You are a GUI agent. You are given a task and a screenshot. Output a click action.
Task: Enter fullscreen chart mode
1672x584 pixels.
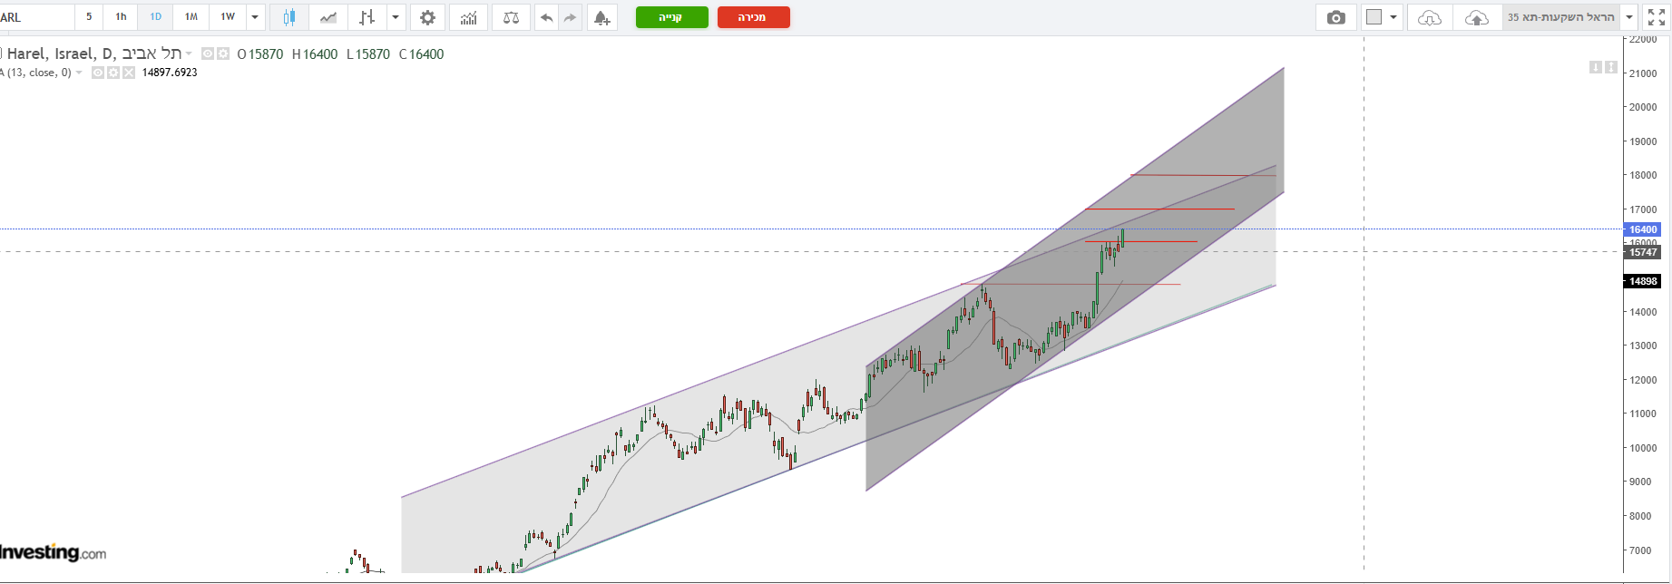click(x=1656, y=17)
